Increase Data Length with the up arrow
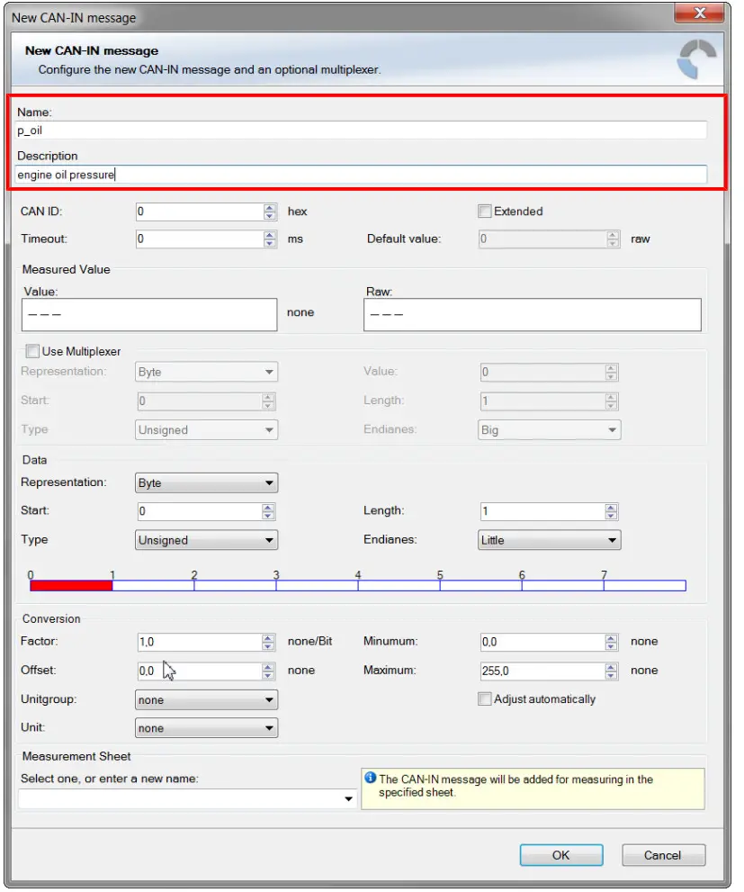Image resolution: width=744 pixels, height=892 pixels. coord(611,508)
